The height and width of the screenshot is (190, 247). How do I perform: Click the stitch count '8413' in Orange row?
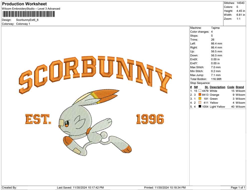point(205,95)
